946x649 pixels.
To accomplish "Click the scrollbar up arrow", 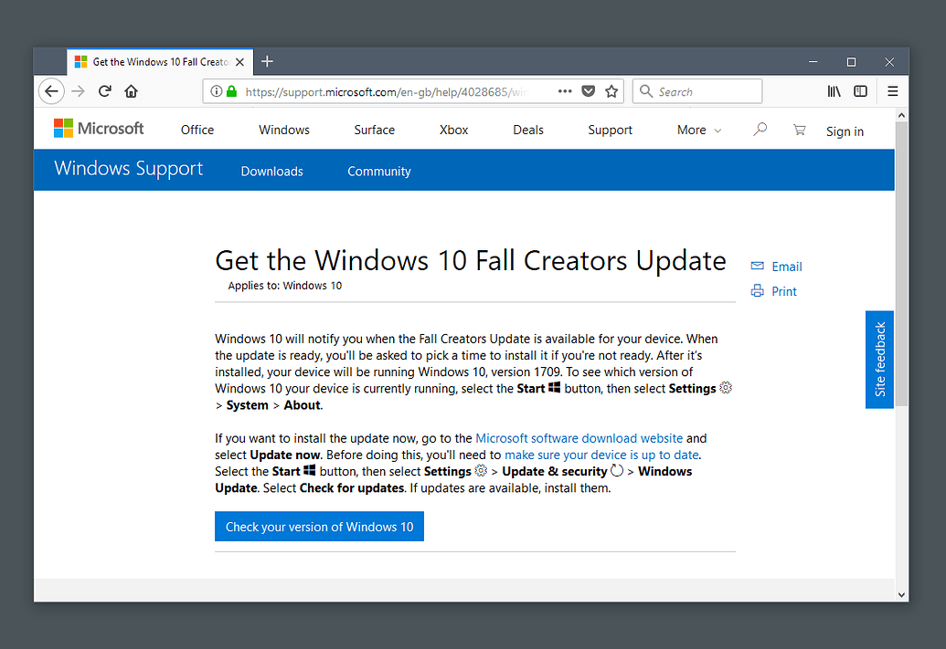I will point(901,115).
